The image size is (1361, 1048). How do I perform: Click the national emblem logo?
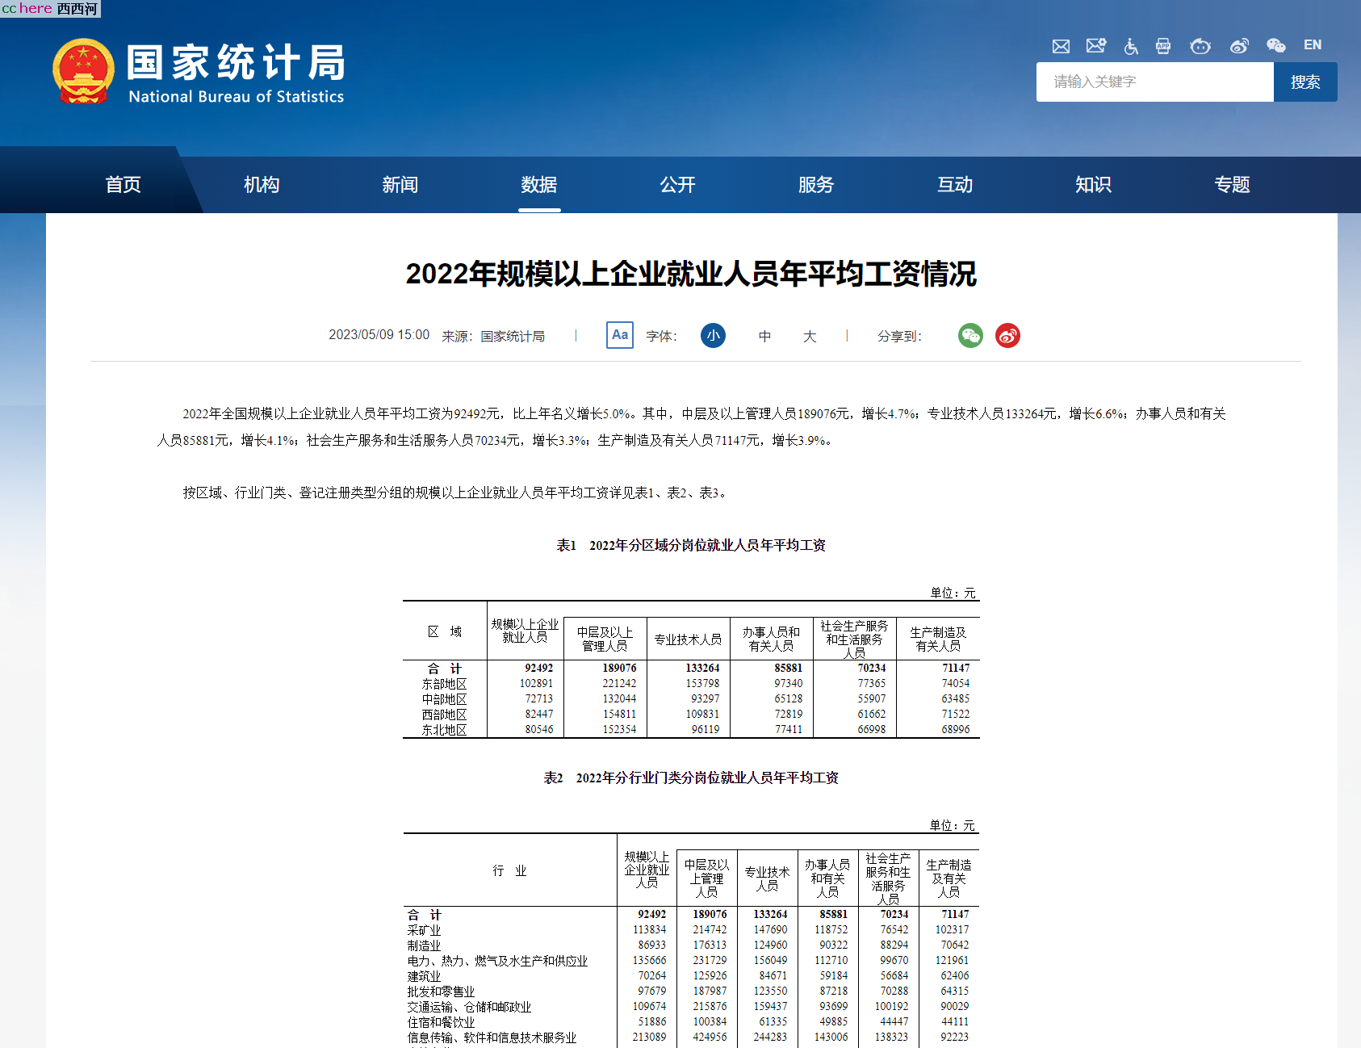83,72
